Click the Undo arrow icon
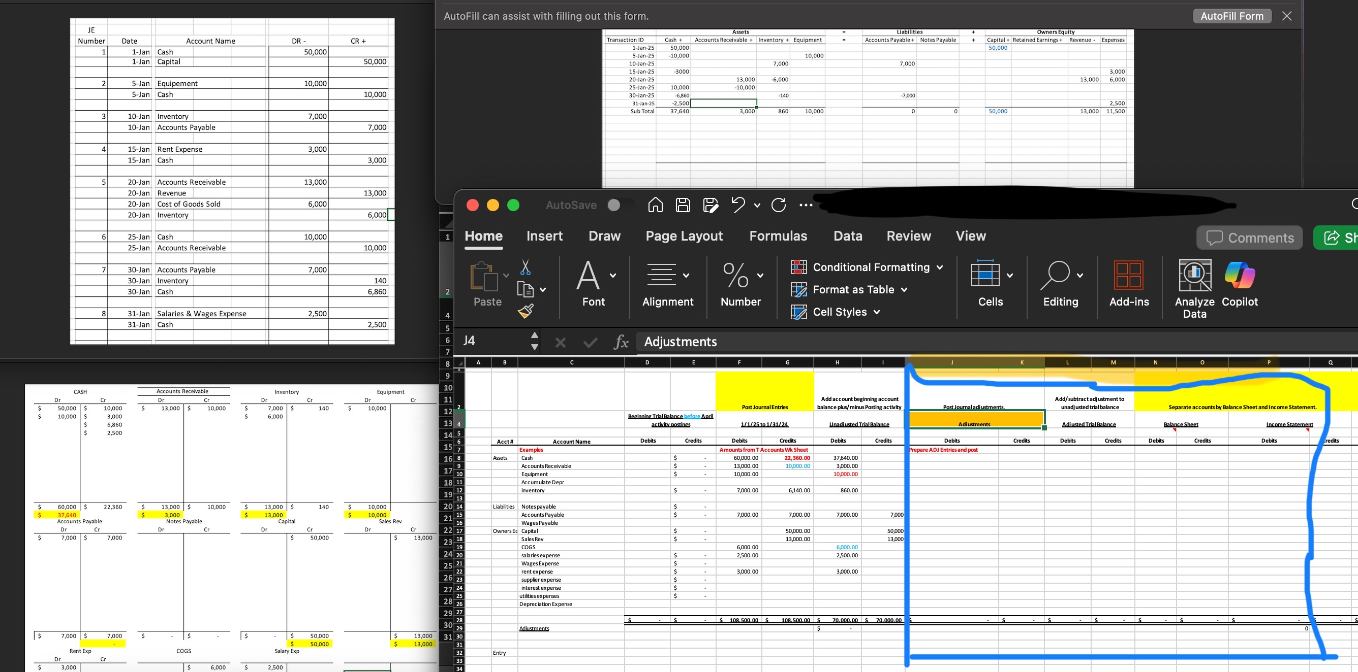Image resolution: width=1358 pixels, height=672 pixels. pyautogui.click(x=737, y=205)
